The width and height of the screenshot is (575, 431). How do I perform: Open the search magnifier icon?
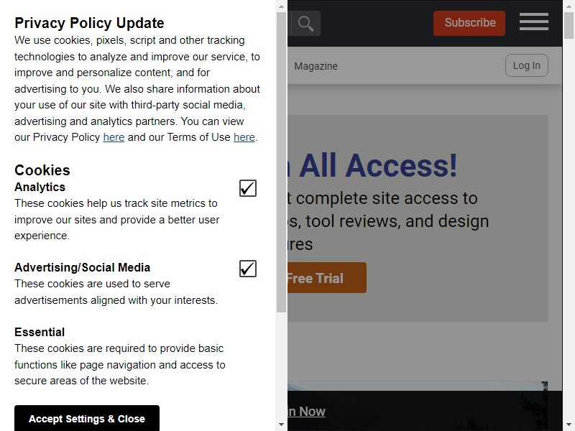pyautogui.click(x=305, y=24)
